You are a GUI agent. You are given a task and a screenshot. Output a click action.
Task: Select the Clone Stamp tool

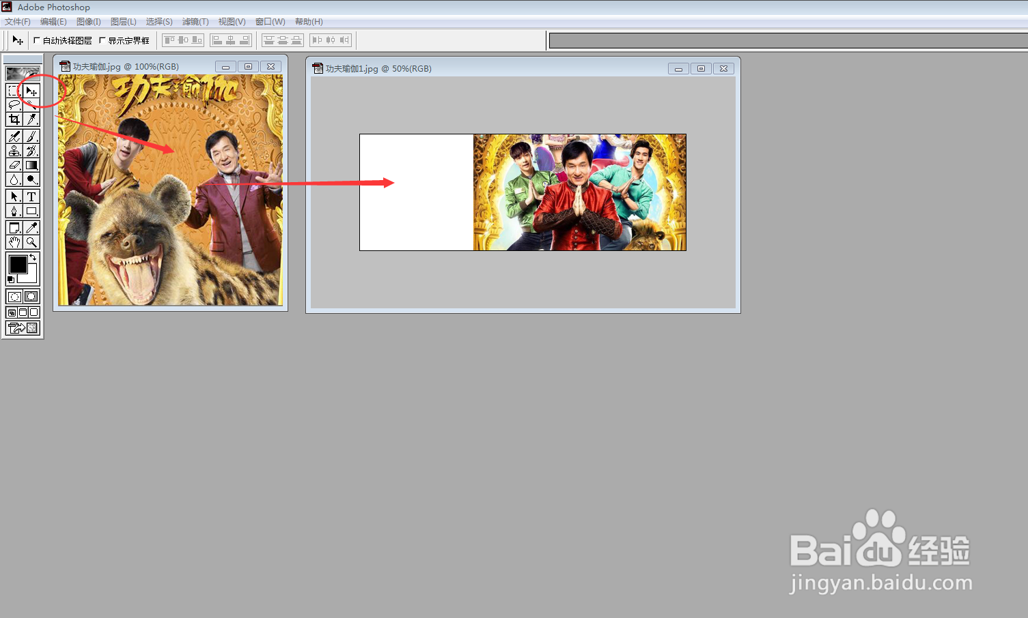[14, 151]
